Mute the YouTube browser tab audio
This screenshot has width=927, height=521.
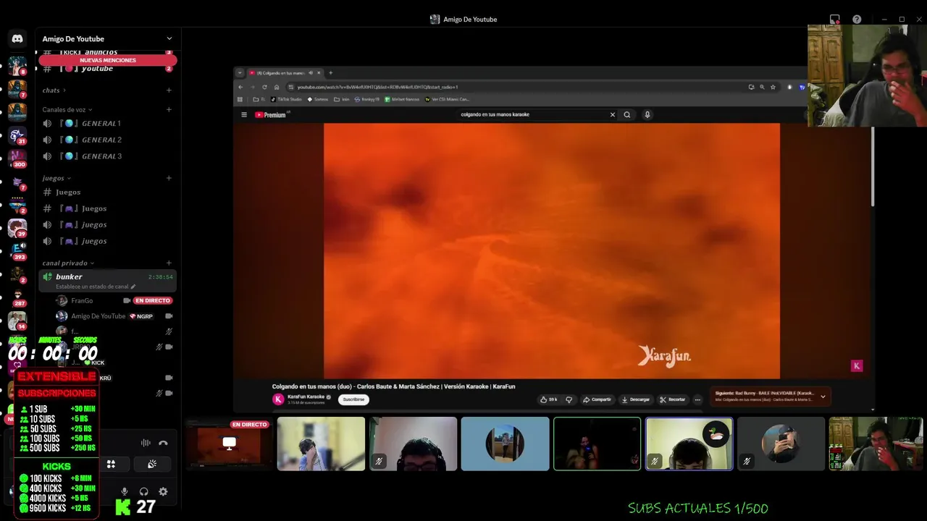(311, 72)
